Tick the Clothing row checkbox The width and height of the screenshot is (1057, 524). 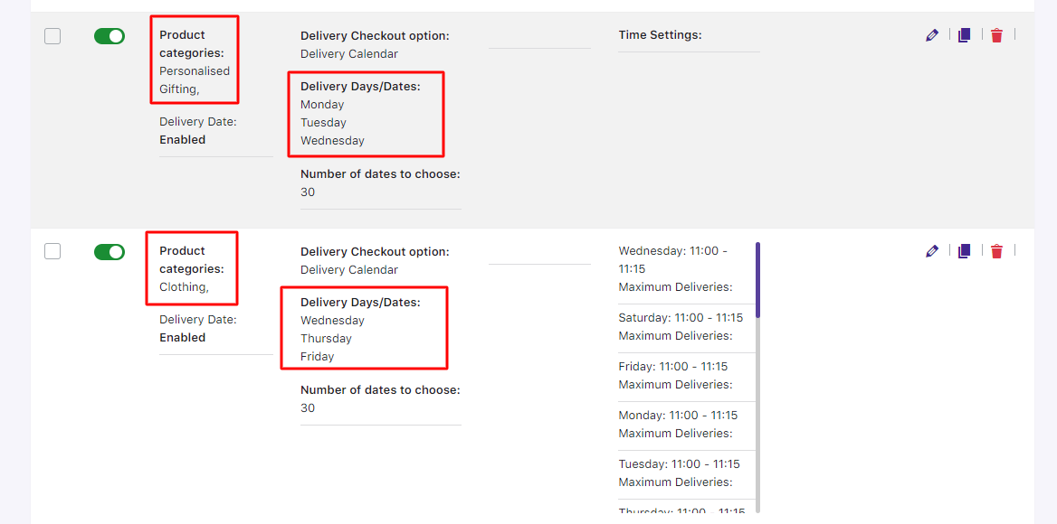pyautogui.click(x=52, y=251)
